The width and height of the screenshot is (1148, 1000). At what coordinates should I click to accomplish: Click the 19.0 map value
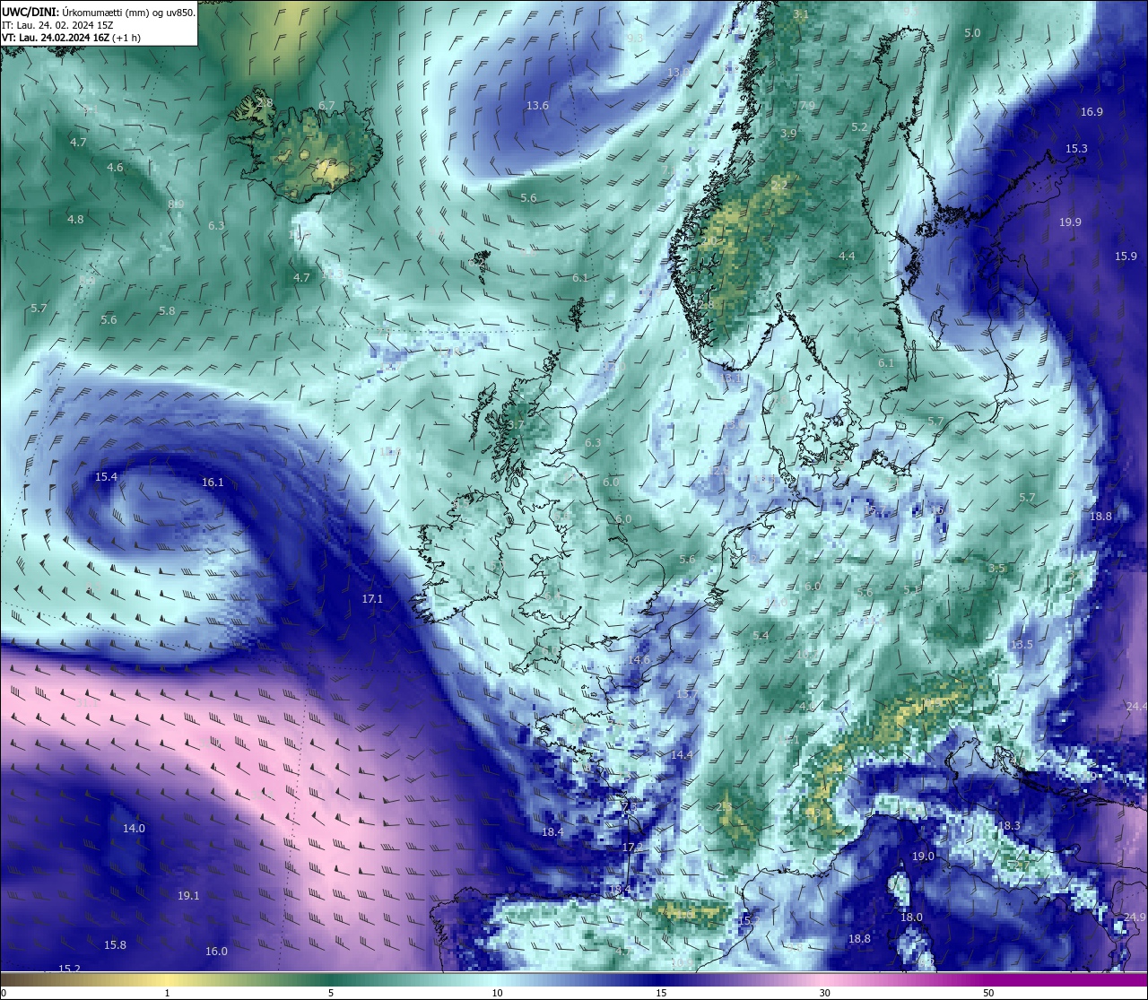tap(923, 857)
